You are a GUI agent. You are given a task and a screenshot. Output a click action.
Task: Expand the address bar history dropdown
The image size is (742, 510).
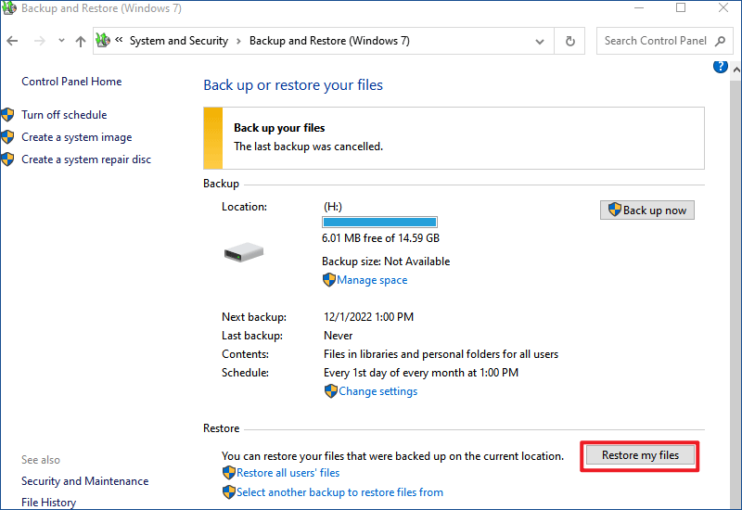pyautogui.click(x=540, y=41)
